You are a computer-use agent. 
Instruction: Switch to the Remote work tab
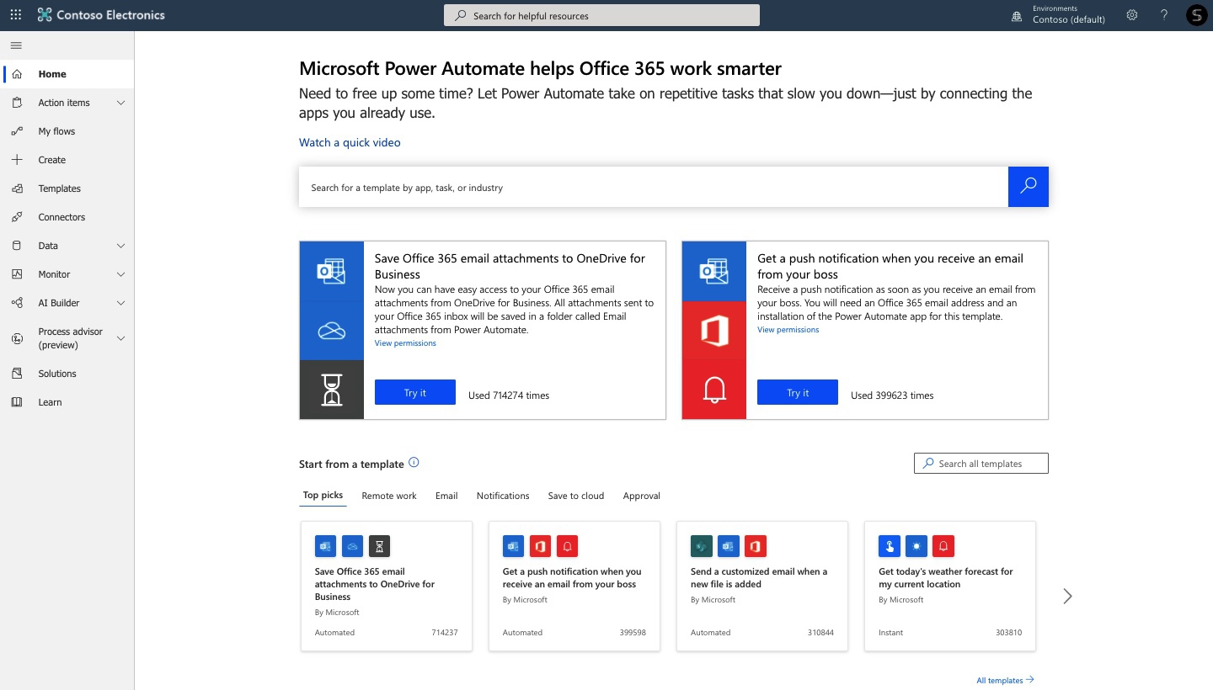389,496
